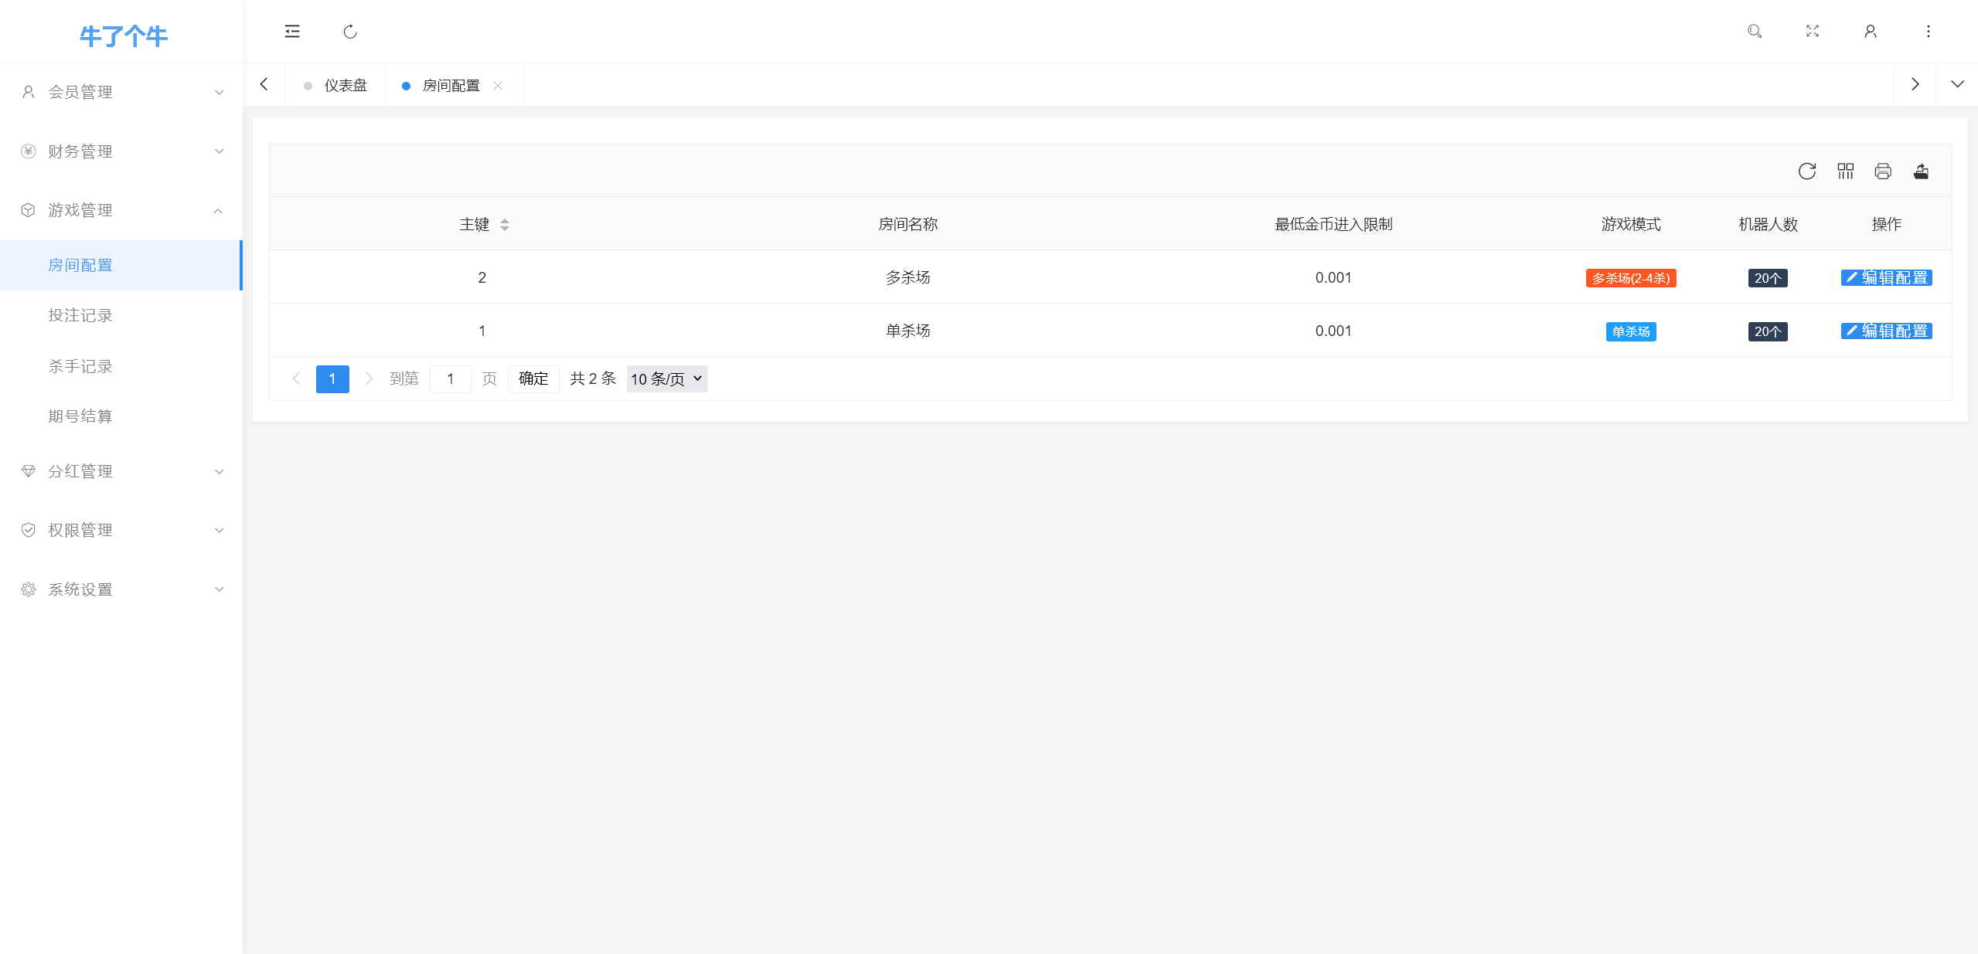Open the column filter grid icon
Screen dimensions: 1978x954
pyautogui.click(x=1846, y=171)
